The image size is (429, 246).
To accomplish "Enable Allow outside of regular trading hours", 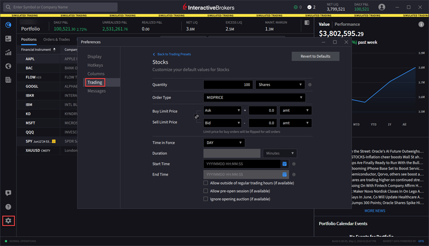I will (205, 183).
